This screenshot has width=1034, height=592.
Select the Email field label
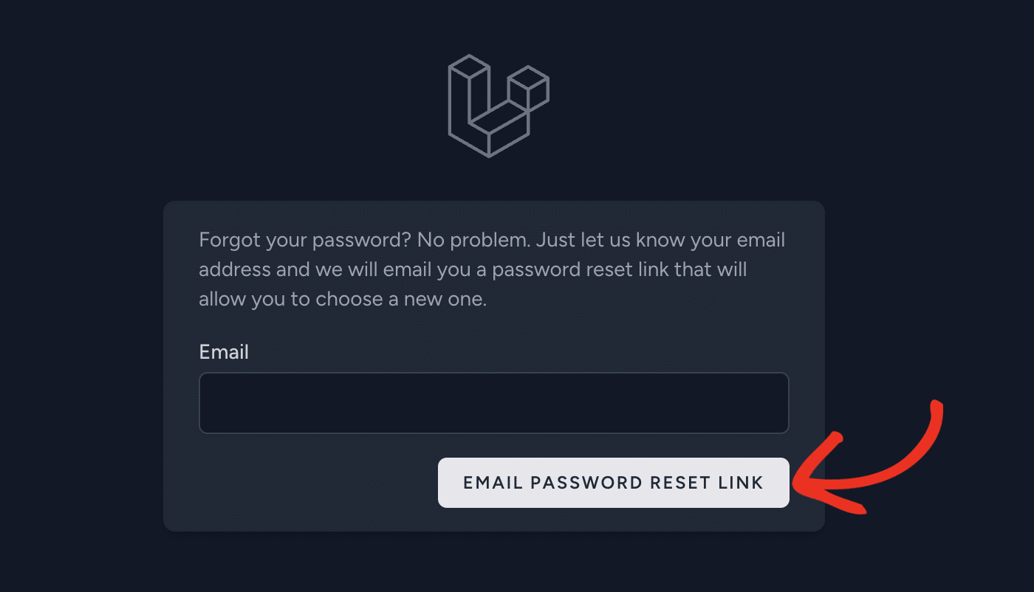224,352
